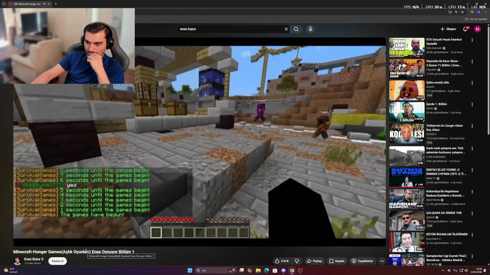Click the taskbar volume speaker icon
This screenshot has width=490, height=275.
pyautogui.click(x=466, y=270)
